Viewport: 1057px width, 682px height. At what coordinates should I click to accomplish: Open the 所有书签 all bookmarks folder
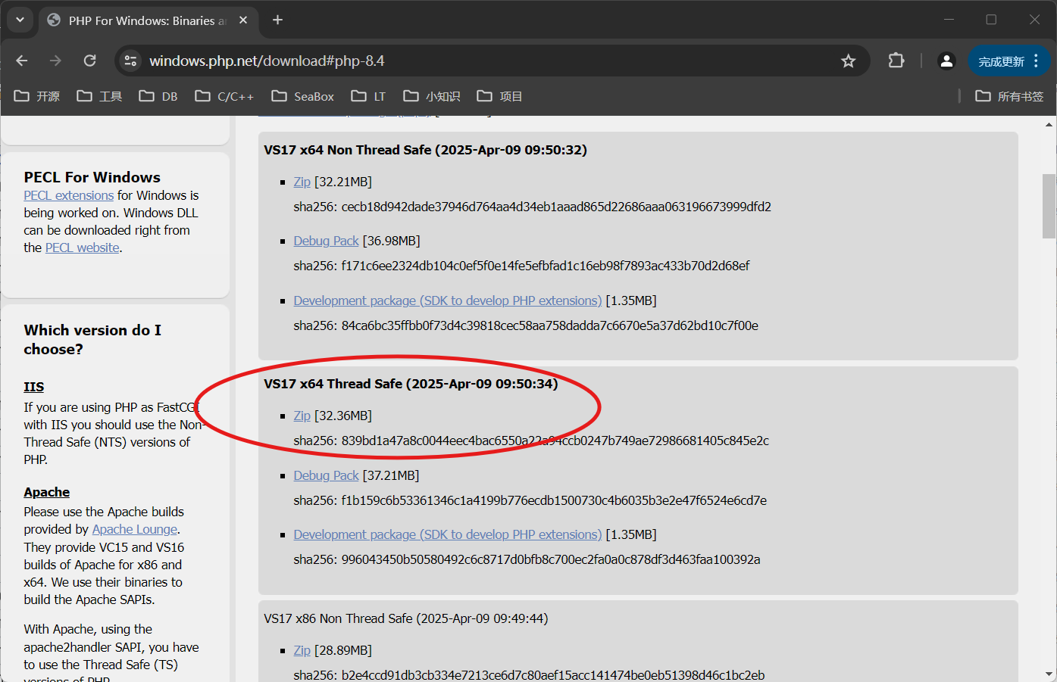click(x=1009, y=96)
